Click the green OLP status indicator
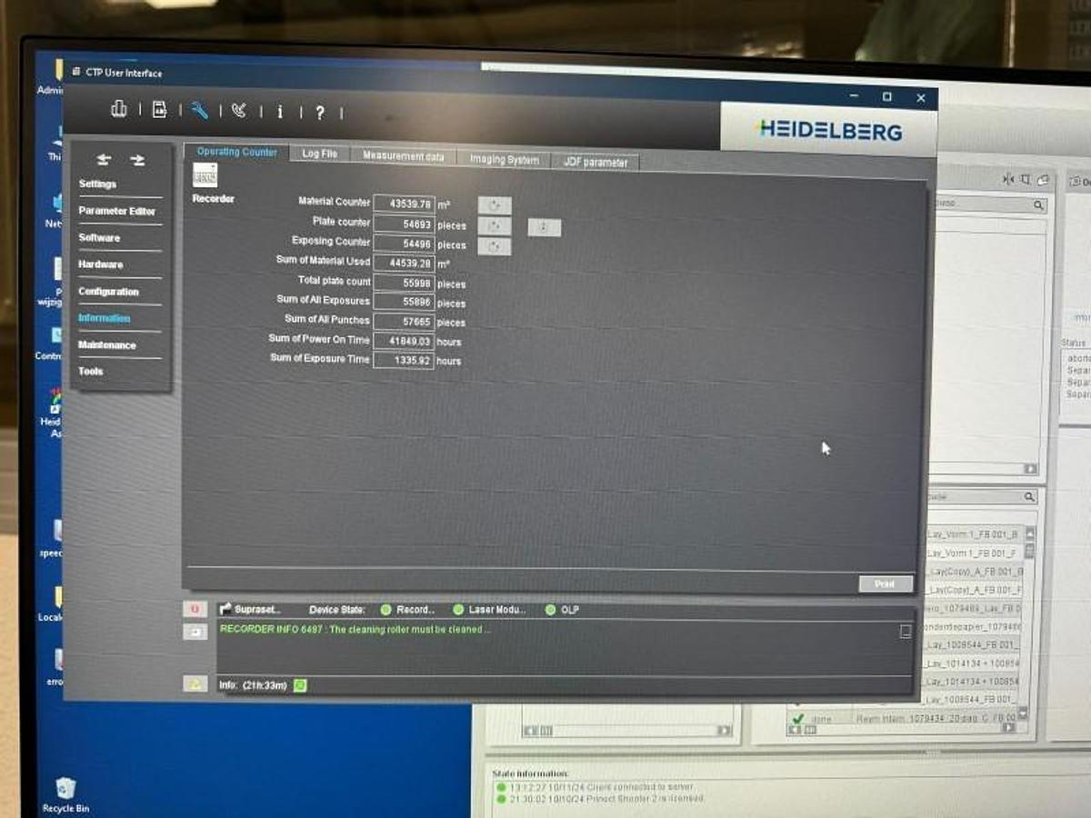This screenshot has width=1091, height=818. coord(551,610)
